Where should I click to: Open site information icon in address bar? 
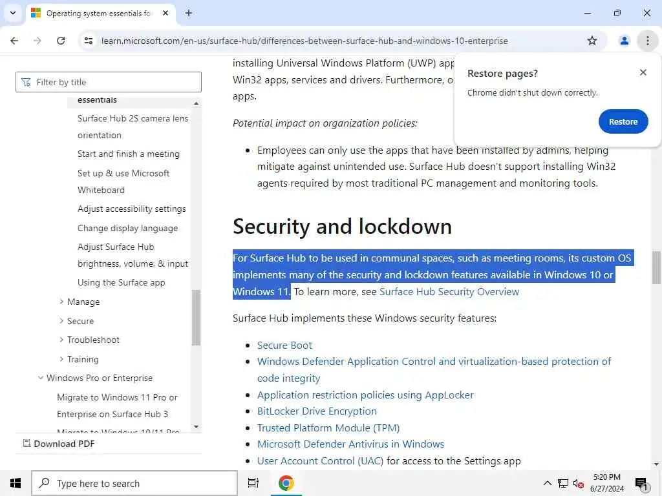[x=89, y=41]
